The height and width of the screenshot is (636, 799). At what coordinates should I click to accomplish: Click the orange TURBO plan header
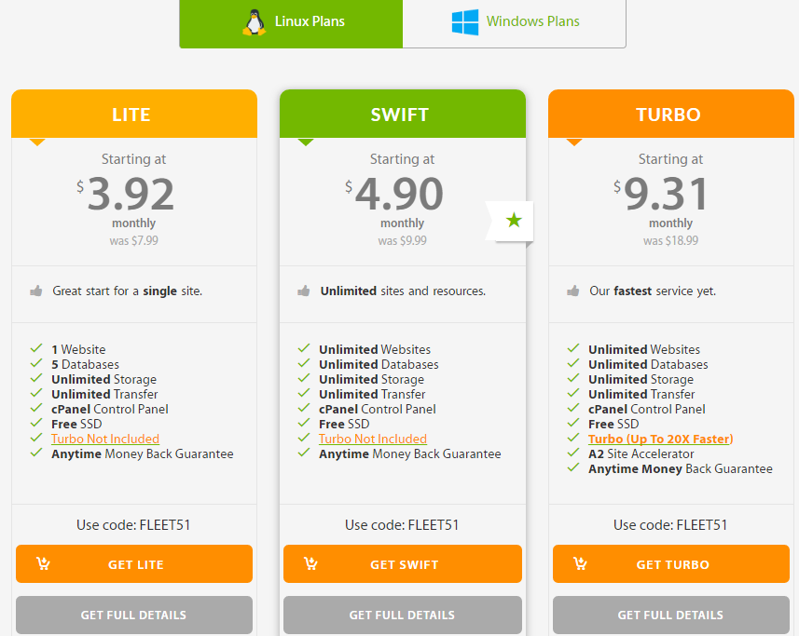pos(670,115)
